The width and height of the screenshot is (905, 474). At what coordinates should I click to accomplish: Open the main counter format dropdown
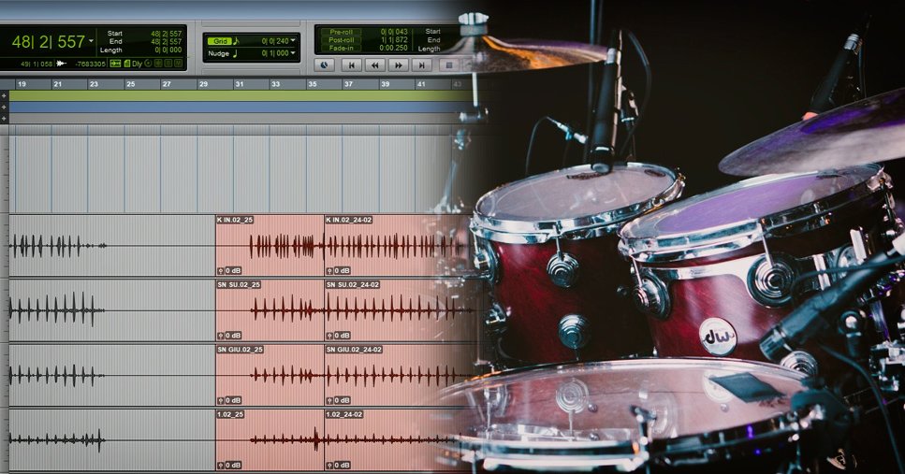(x=91, y=42)
